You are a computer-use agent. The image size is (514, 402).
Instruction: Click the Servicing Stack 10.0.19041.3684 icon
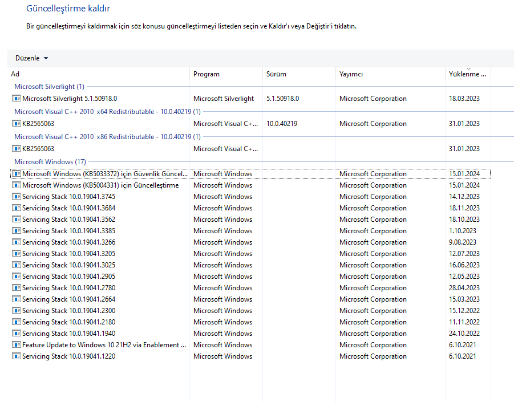point(17,208)
